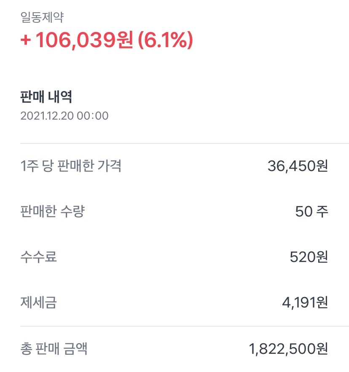The image size is (349, 372).
Task: Click the 제세금 tax row
Action: pyautogui.click(x=174, y=302)
